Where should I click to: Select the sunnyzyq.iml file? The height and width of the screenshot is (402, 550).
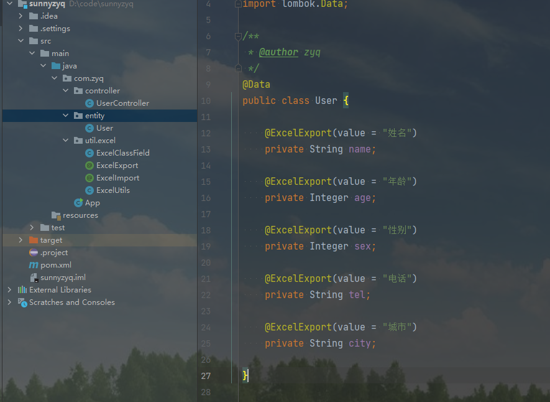click(63, 278)
